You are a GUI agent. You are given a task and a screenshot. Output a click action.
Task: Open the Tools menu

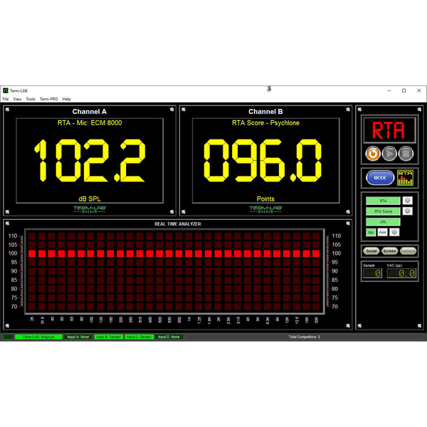[x=31, y=99]
